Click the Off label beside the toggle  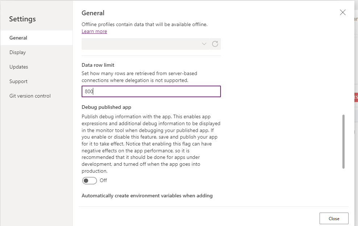point(103,180)
